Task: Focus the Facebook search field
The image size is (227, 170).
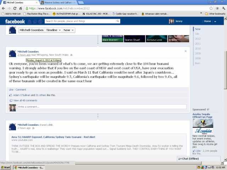Action: 81,21
